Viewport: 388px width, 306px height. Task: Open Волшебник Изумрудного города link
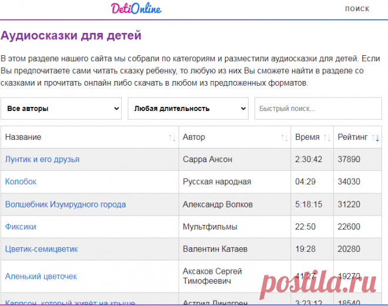click(x=66, y=204)
